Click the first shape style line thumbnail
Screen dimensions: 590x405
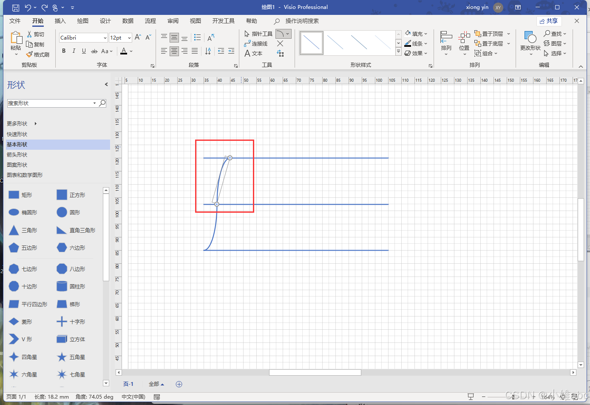coord(312,43)
